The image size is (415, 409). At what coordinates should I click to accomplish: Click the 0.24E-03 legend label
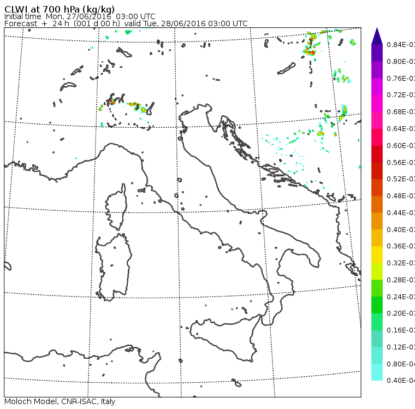coord(401,297)
